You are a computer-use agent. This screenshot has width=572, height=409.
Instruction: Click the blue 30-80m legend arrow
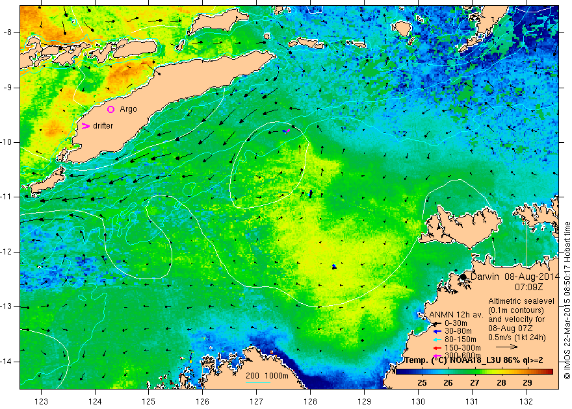click(437, 332)
